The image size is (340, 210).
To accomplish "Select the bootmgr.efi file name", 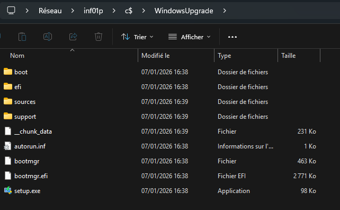I will coord(31,176).
